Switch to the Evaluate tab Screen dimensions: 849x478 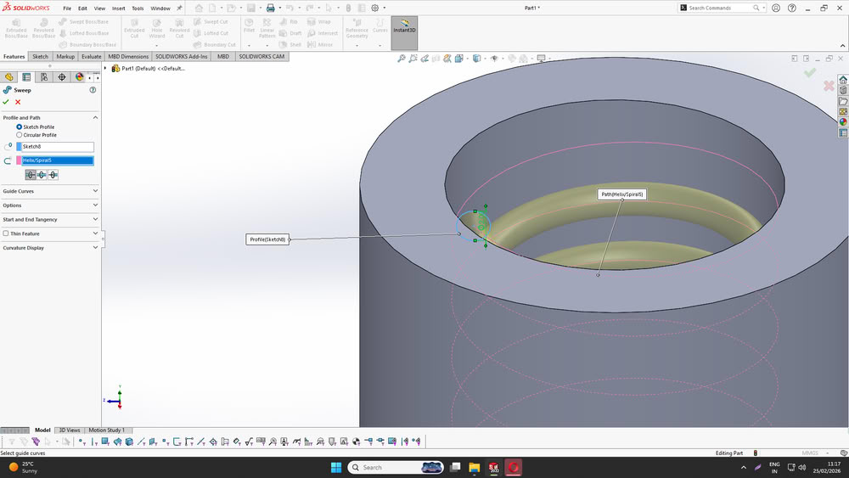point(92,57)
